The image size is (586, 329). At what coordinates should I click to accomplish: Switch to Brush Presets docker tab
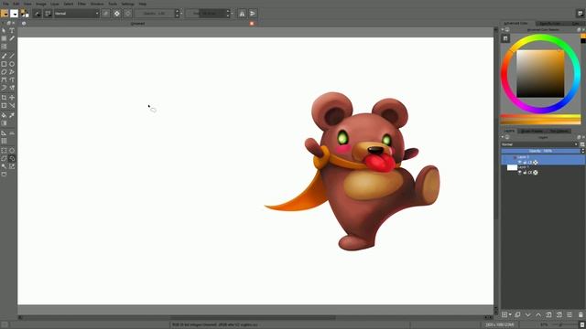(532, 132)
